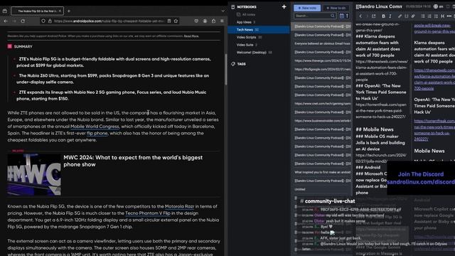The image size is (455, 256).
Task: Go back in Joplin note history
Action: coord(360,16)
